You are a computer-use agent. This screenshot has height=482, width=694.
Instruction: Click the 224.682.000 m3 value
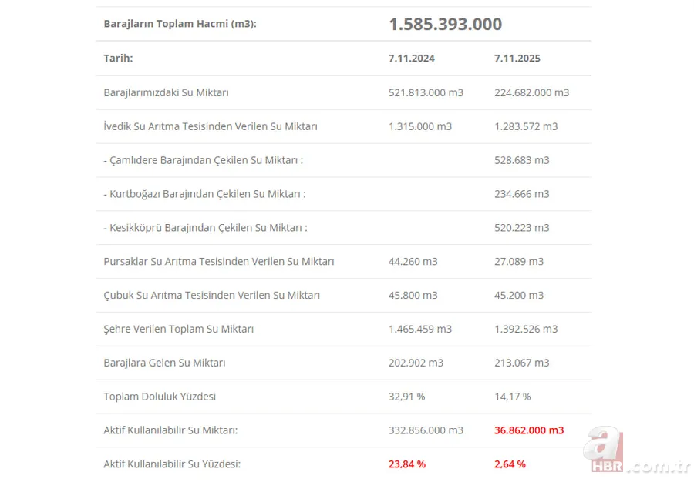click(x=531, y=92)
